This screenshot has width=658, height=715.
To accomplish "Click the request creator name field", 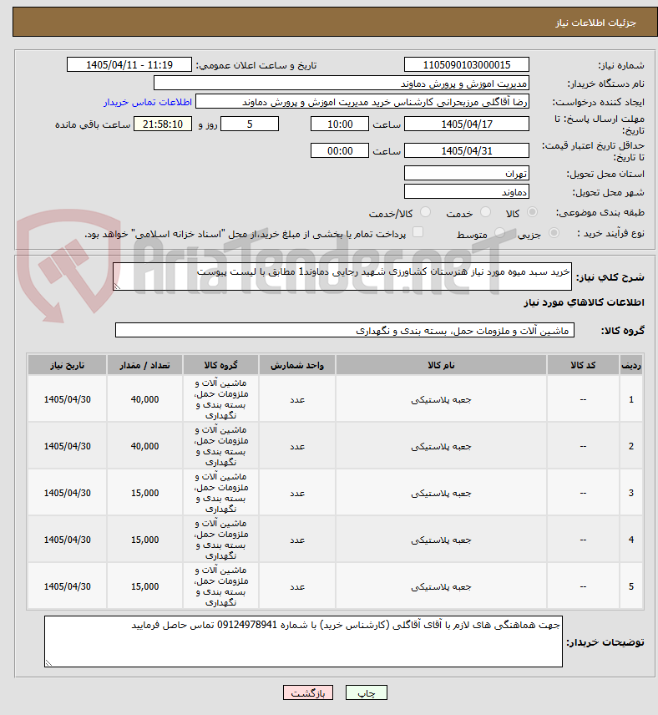I will pos(362,102).
